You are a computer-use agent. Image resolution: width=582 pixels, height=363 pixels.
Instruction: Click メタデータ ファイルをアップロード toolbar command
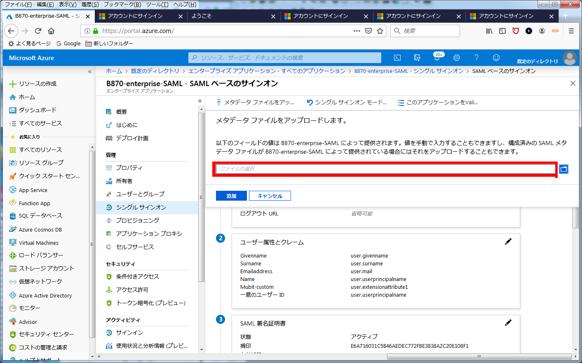(x=255, y=102)
